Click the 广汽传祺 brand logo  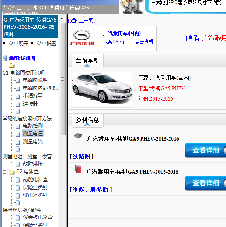click(82, 38)
